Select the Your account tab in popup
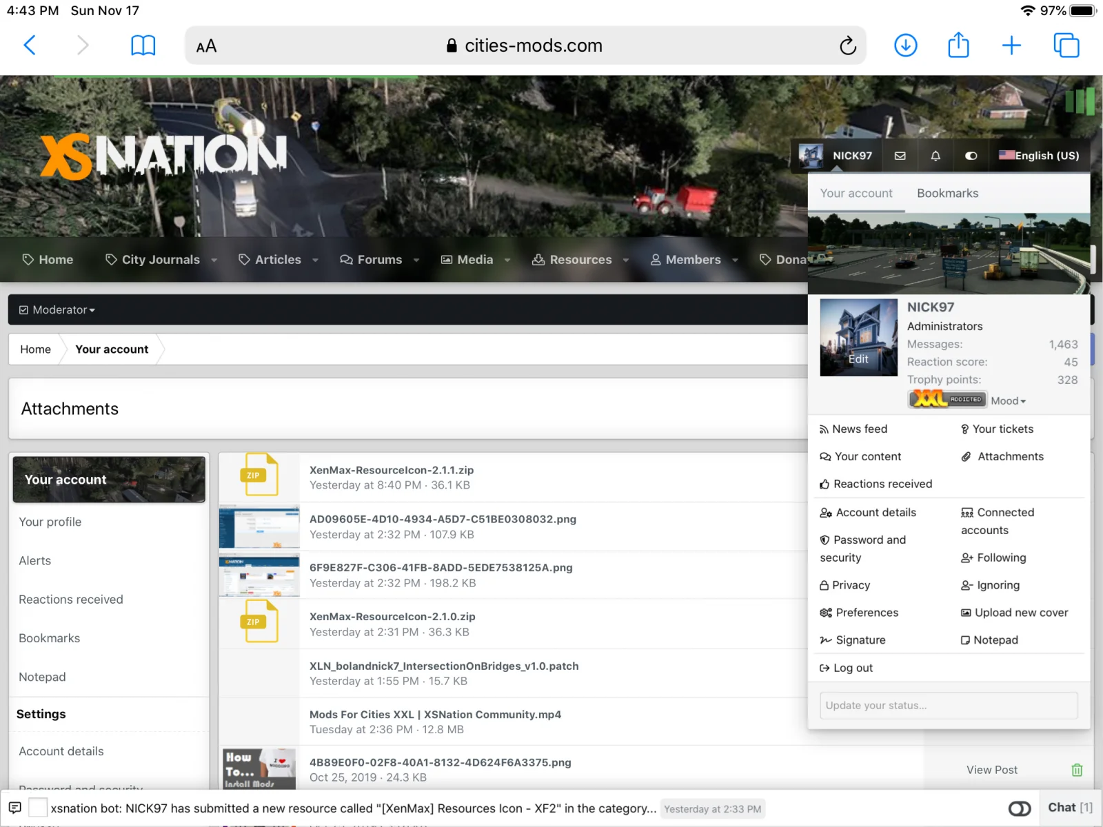Screen dimensions: 1103x827 tap(856, 193)
